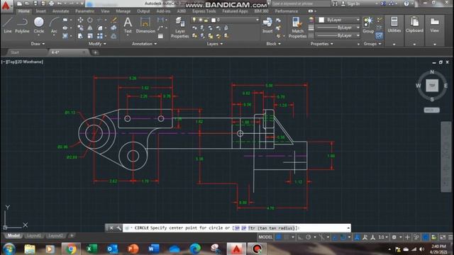The image size is (454, 255).
Task: Select the Dimension tool
Action: coord(145,25)
